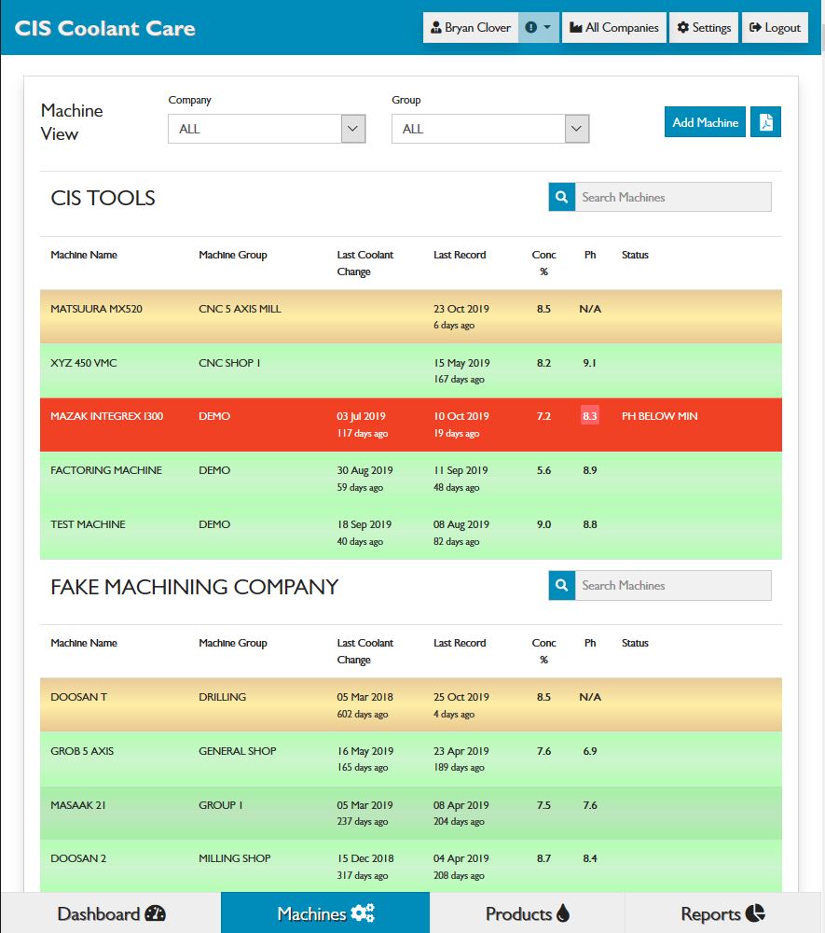Log out using the Logout button
The image size is (825, 933).
point(775,28)
